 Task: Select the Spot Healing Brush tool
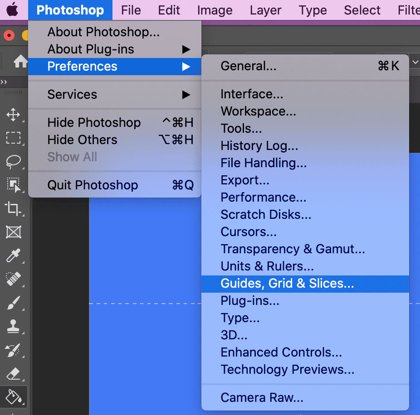(x=14, y=280)
